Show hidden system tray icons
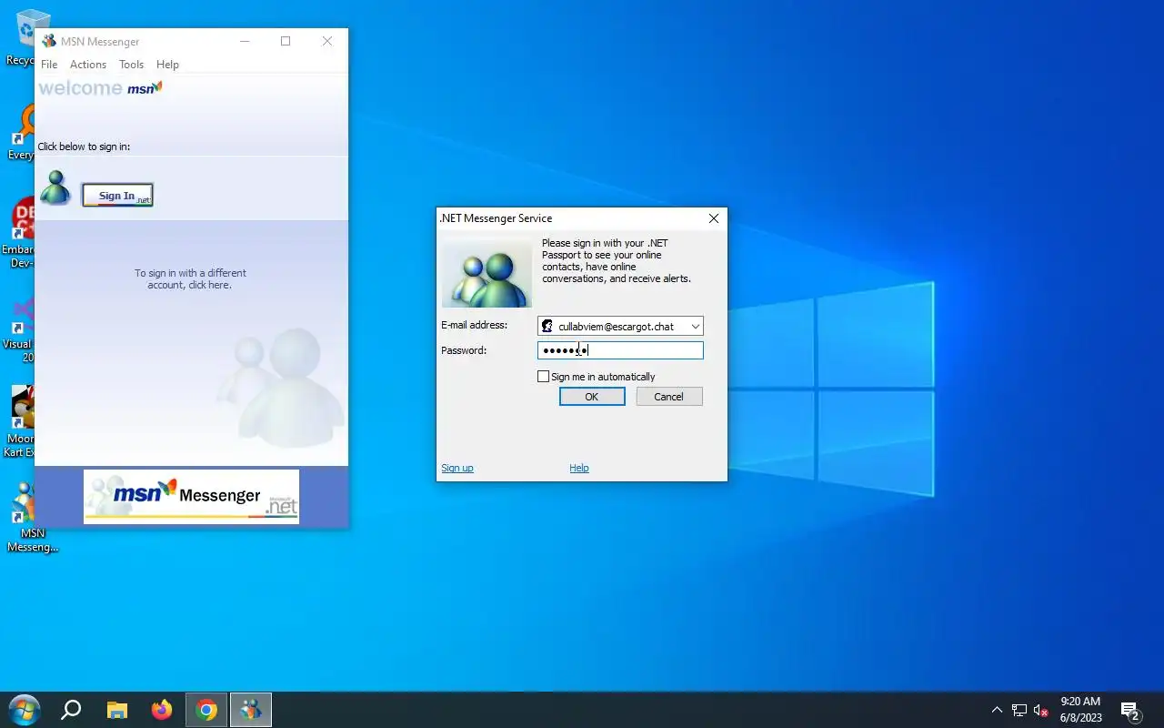This screenshot has width=1164, height=728. tap(997, 710)
